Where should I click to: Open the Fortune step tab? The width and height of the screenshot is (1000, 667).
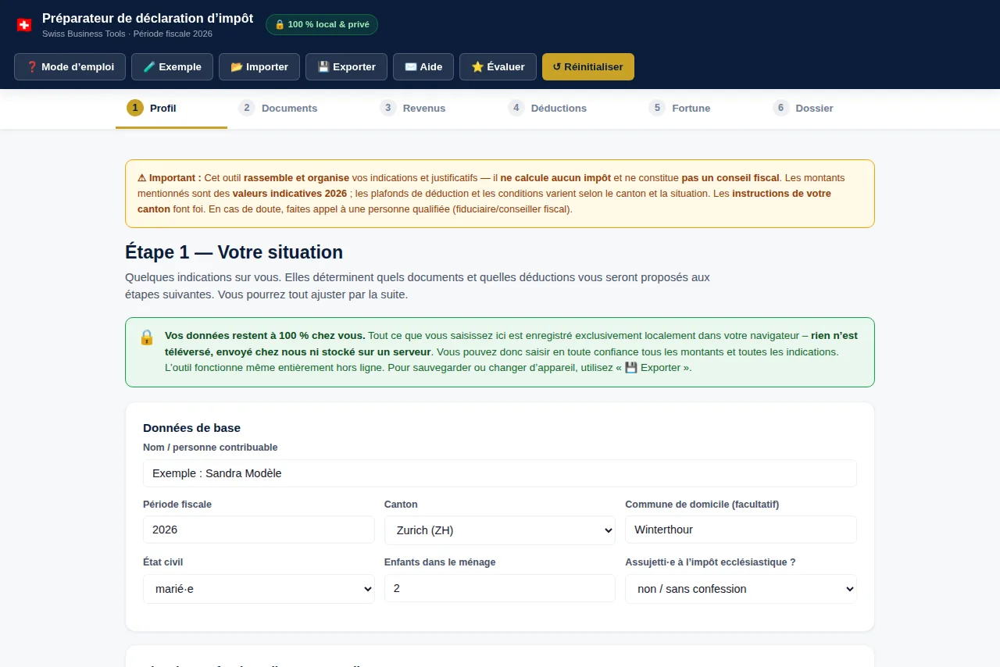[x=680, y=109]
